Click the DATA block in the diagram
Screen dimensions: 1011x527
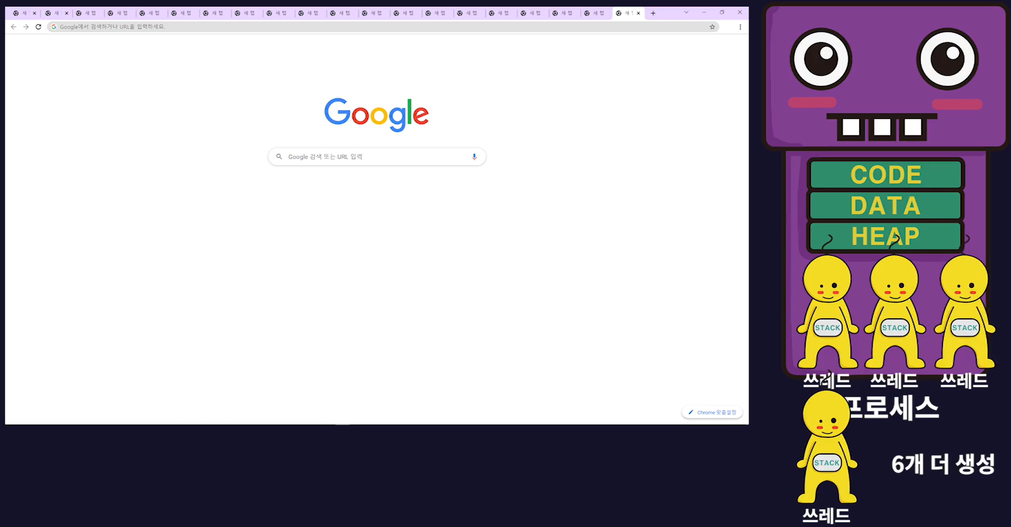[885, 206]
